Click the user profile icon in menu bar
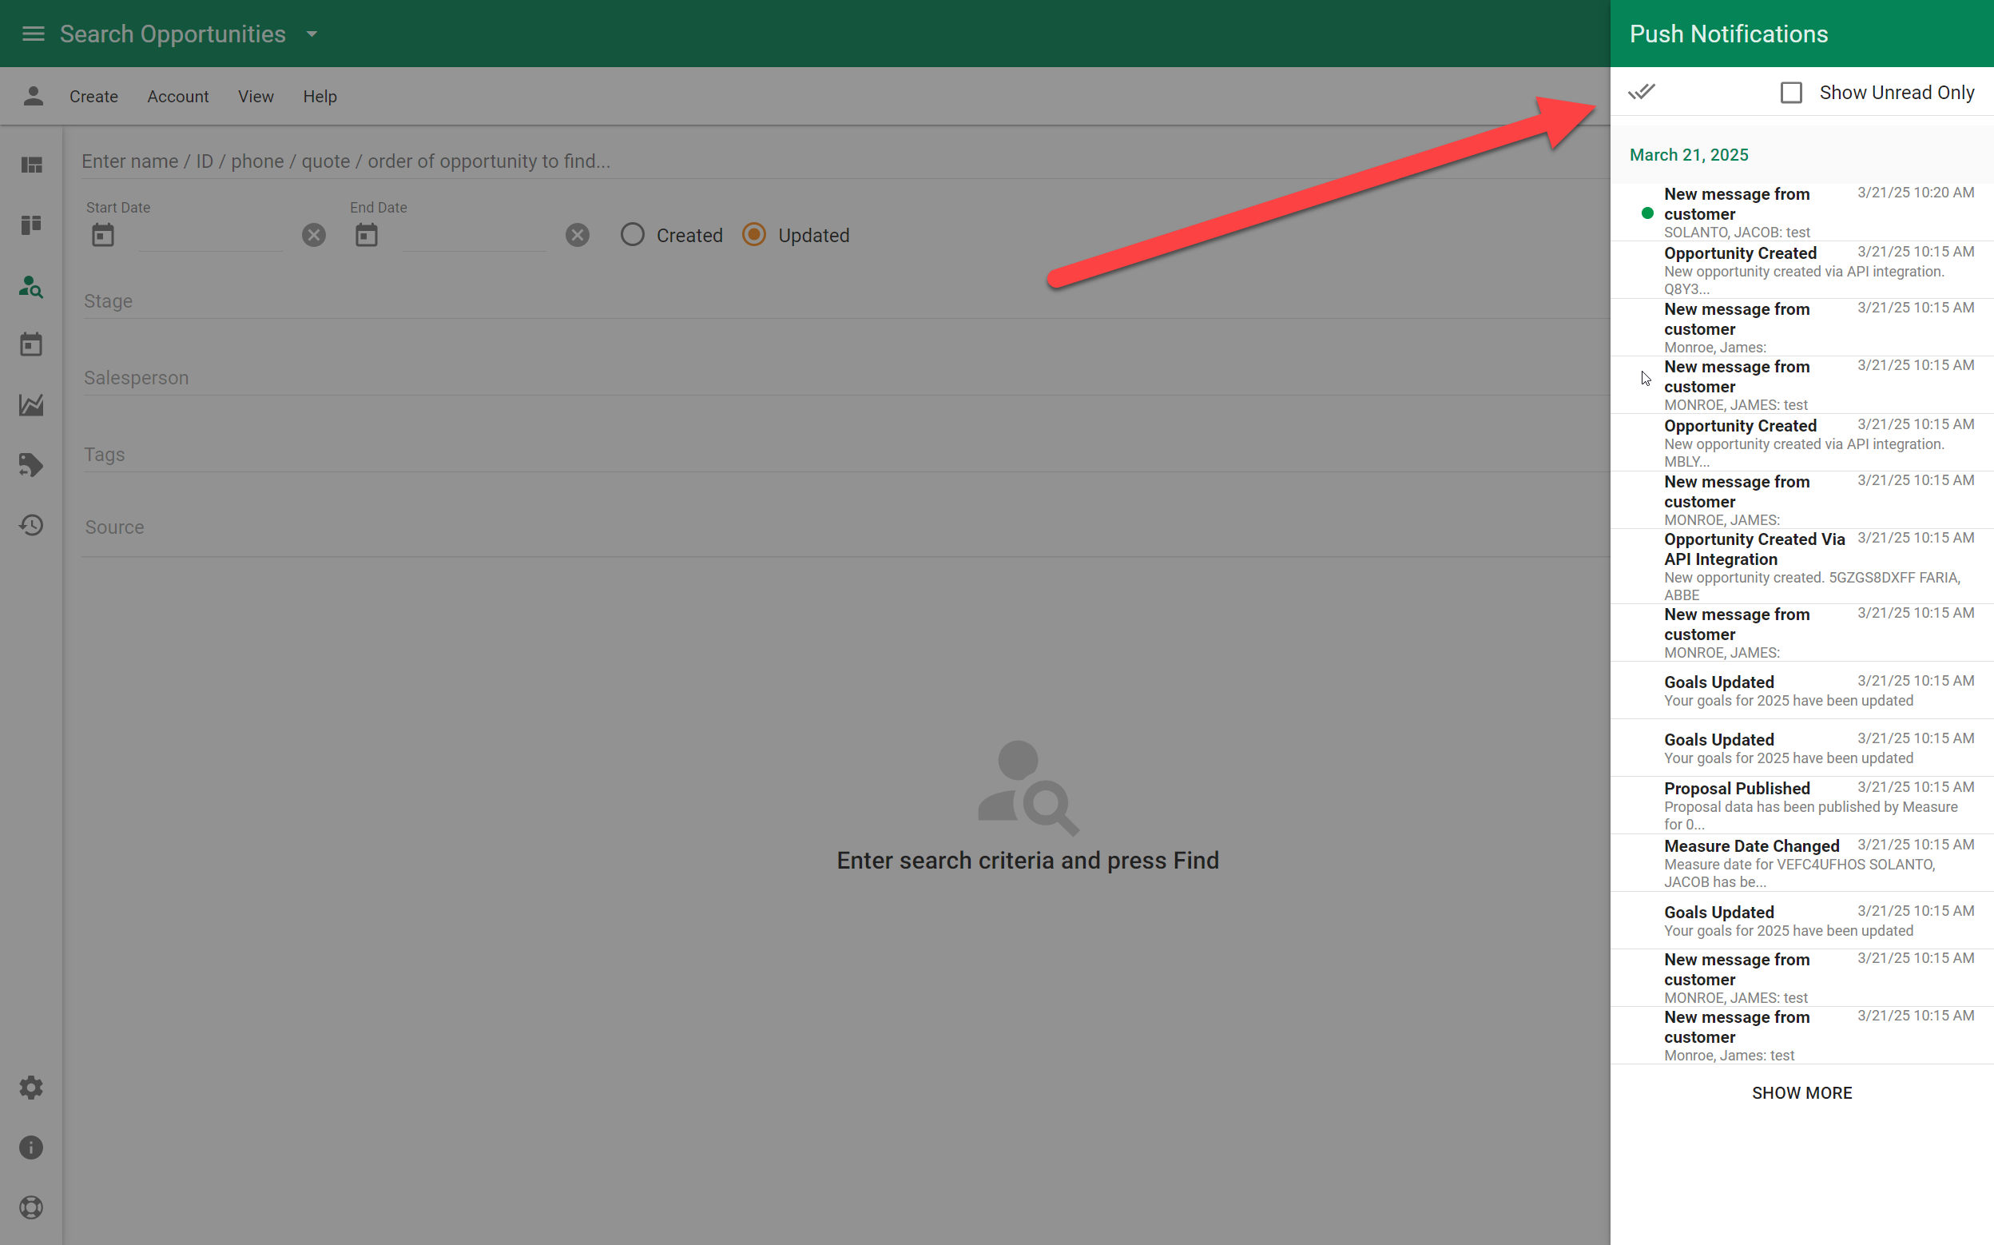The image size is (1994, 1245). point(33,97)
